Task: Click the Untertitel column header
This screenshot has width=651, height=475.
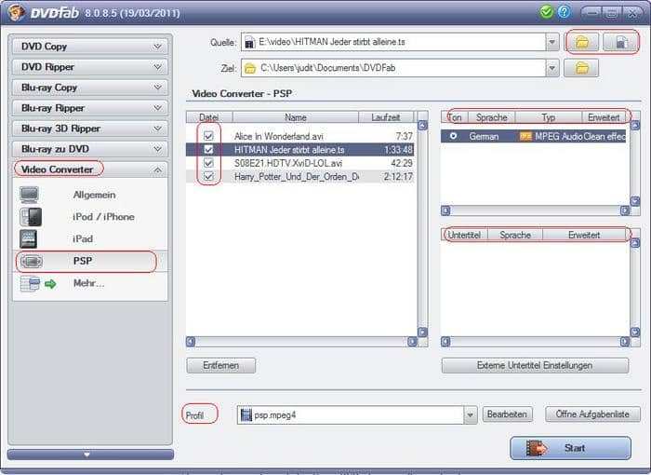Action: (464, 235)
